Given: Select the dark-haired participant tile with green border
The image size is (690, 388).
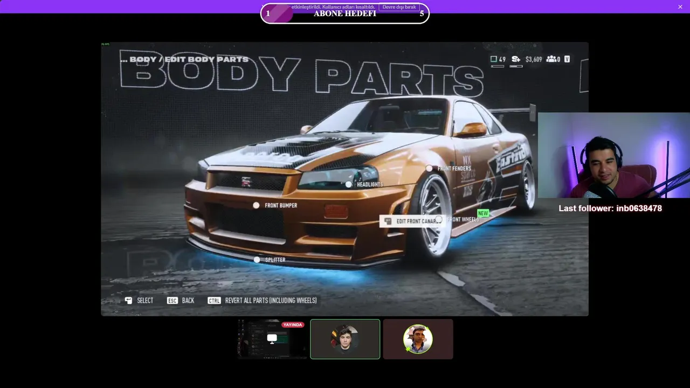Looking at the screenshot, I should pos(345,339).
